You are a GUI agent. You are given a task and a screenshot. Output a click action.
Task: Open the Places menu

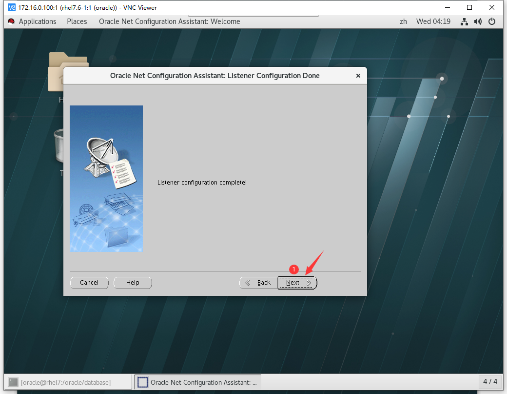pyautogui.click(x=77, y=21)
